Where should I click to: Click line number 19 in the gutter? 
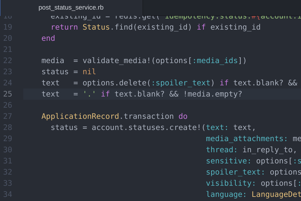coord(8,27)
